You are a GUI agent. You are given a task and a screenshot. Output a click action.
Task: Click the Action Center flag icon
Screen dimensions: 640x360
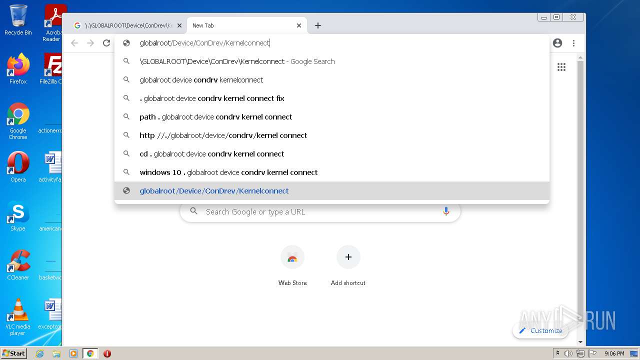[x=592, y=353]
